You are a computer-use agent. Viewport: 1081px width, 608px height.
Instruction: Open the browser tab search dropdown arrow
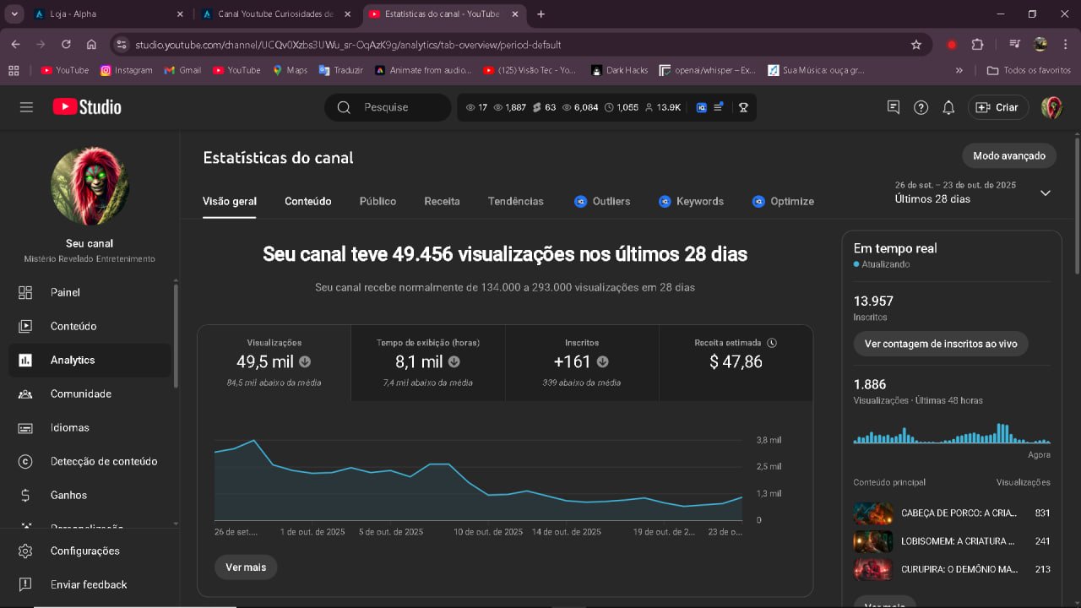pyautogui.click(x=14, y=14)
